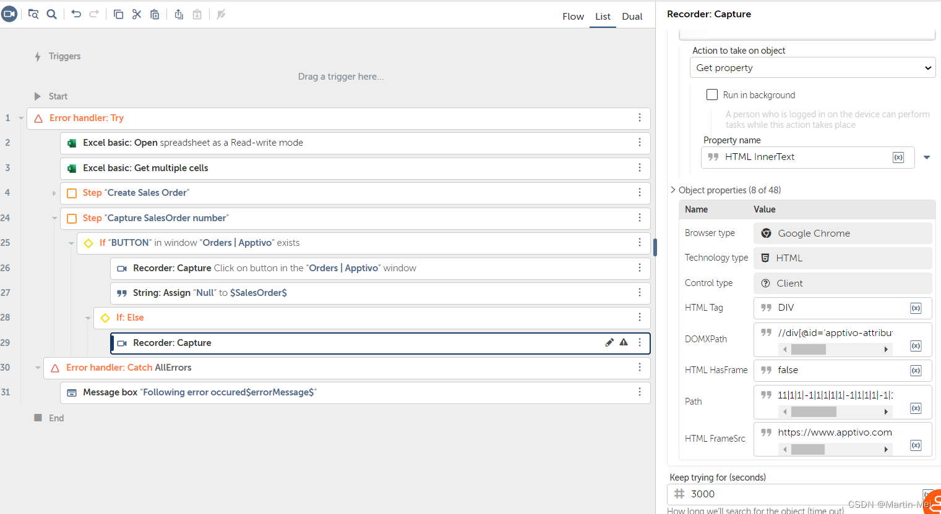
Task: Click the copy toolbar icon
Action: 118,14
